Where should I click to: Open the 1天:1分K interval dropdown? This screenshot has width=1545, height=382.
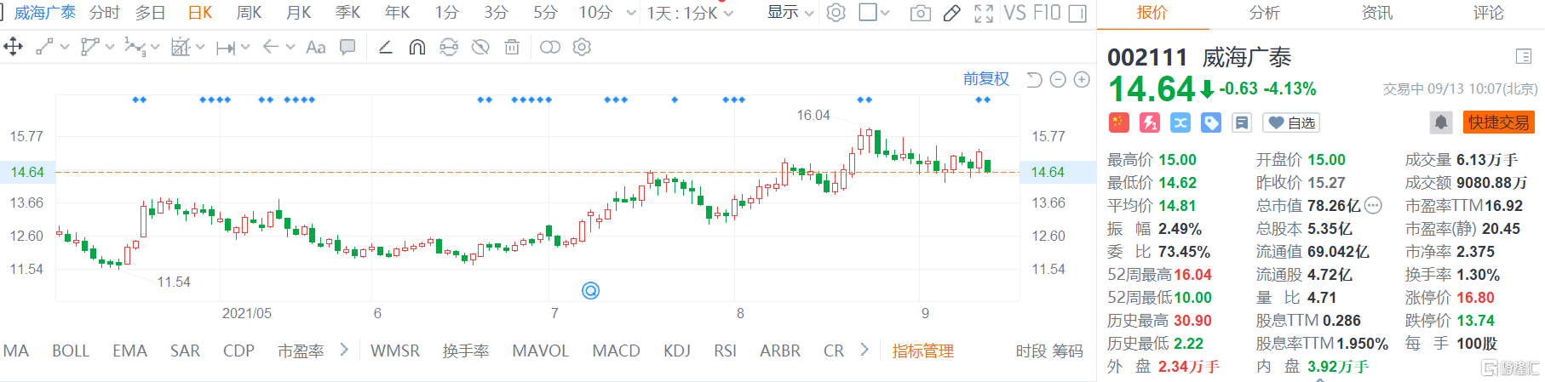pos(690,13)
